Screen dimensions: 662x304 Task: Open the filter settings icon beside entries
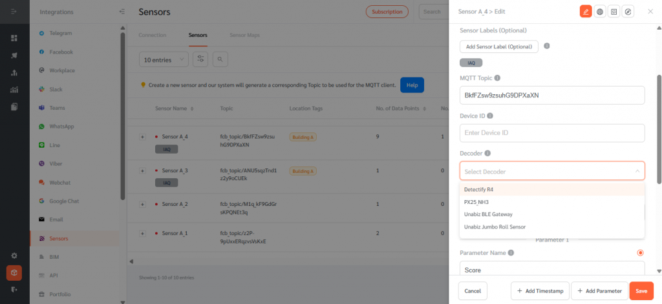[x=200, y=59]
